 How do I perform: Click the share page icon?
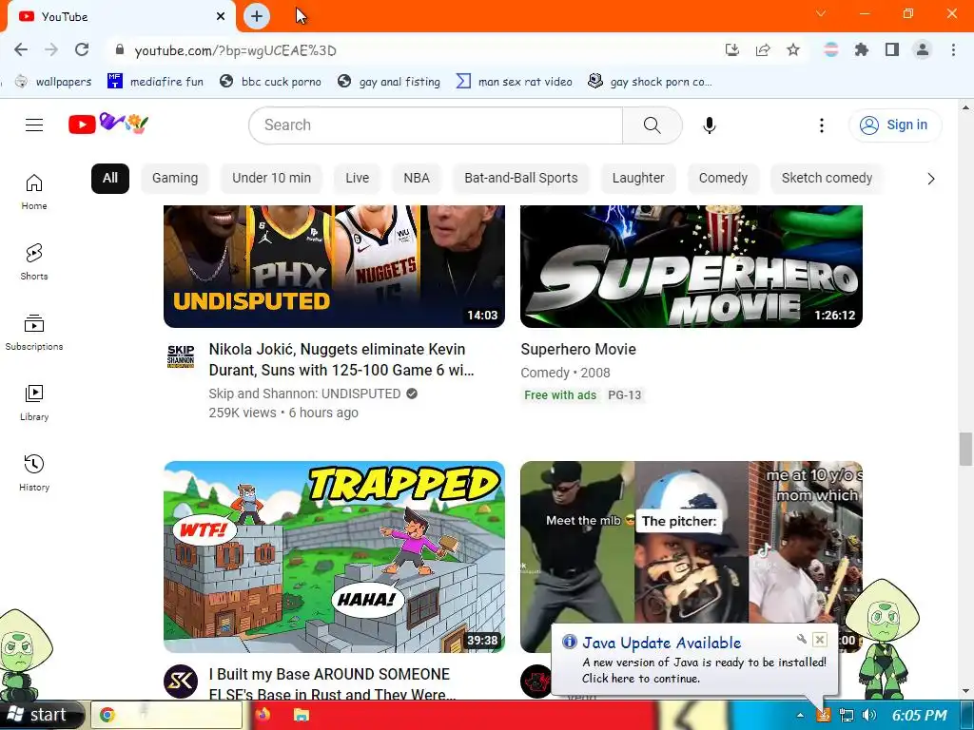pyautogui.click(x=763, y=49)
